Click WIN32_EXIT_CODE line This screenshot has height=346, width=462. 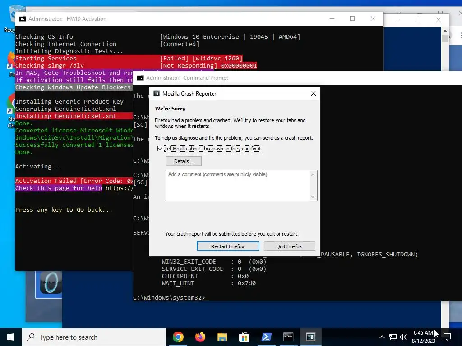point(214,262)
